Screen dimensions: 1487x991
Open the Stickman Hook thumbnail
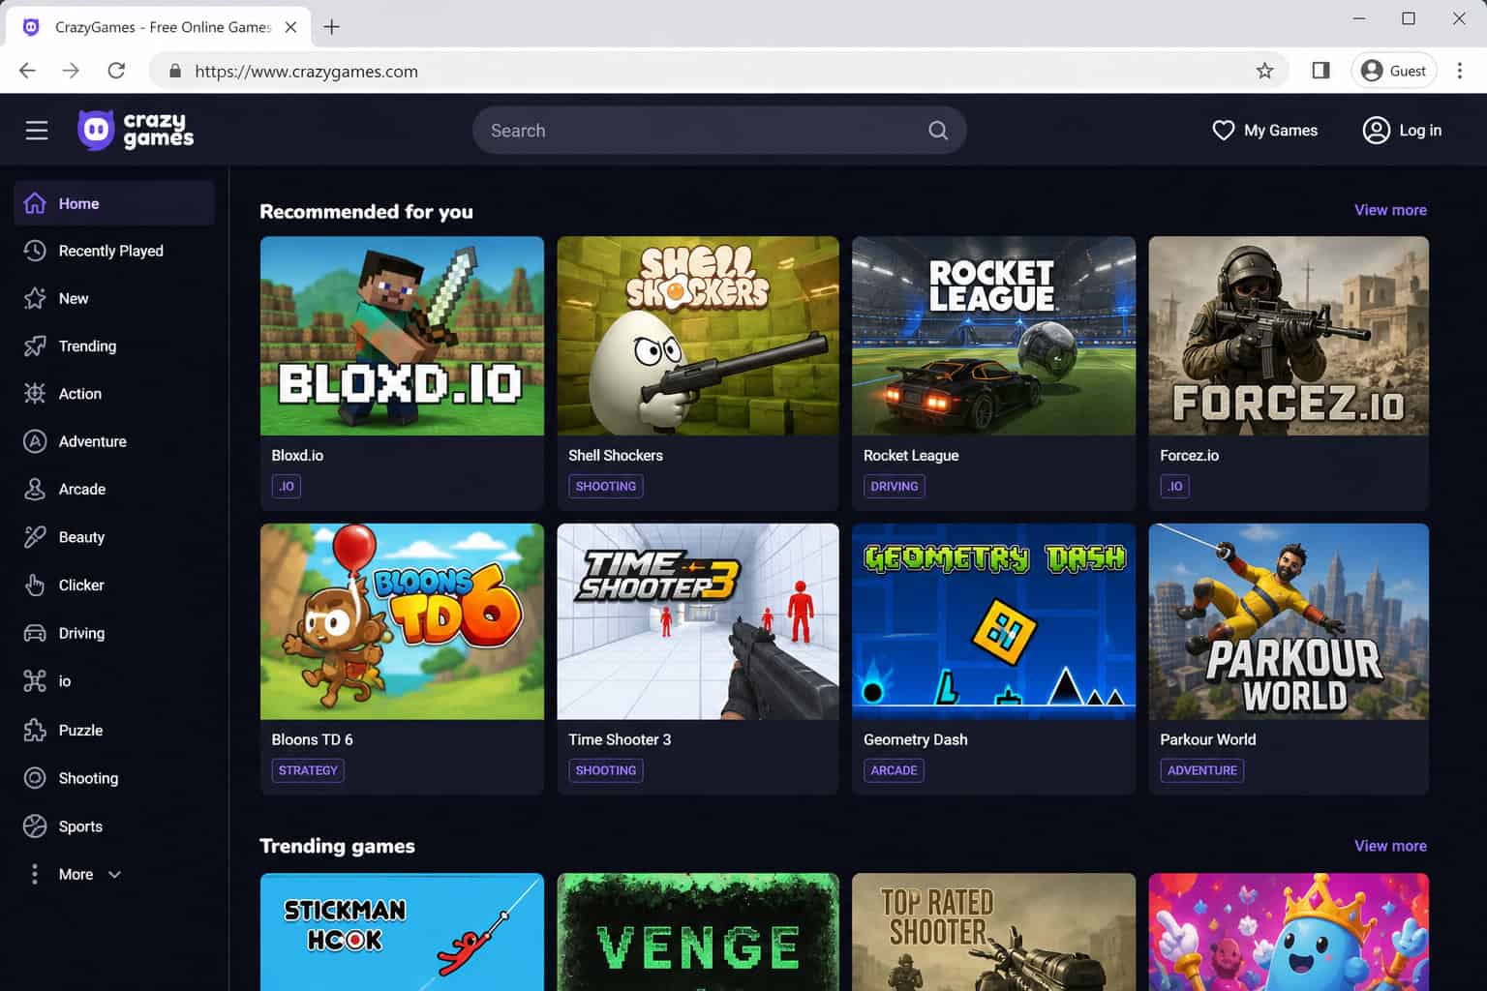pos(402,932)
